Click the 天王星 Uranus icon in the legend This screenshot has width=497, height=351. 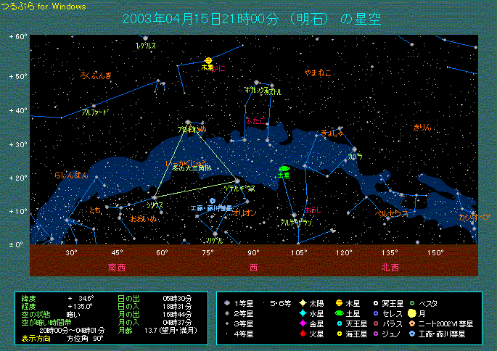340,323
